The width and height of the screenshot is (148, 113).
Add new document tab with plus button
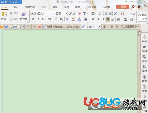(x=104, y=27)
